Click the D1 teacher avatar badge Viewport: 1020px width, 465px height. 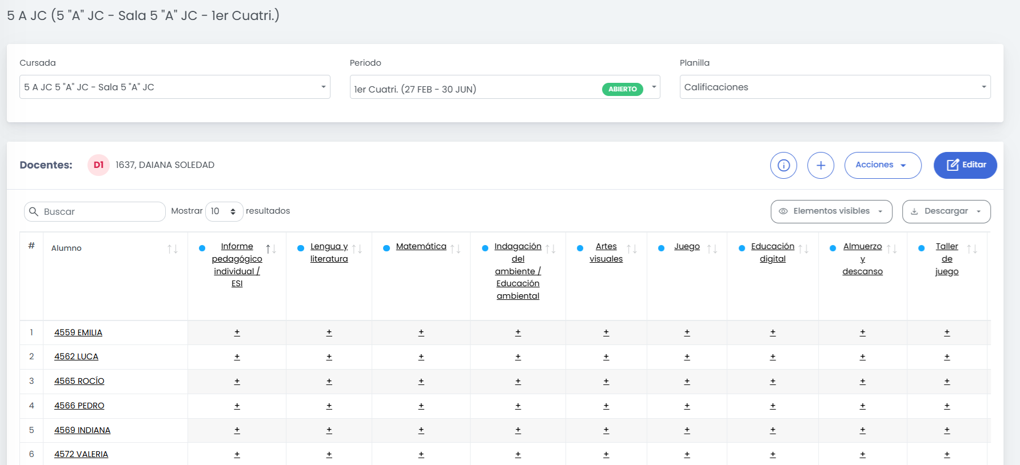(x=98, y=165)
